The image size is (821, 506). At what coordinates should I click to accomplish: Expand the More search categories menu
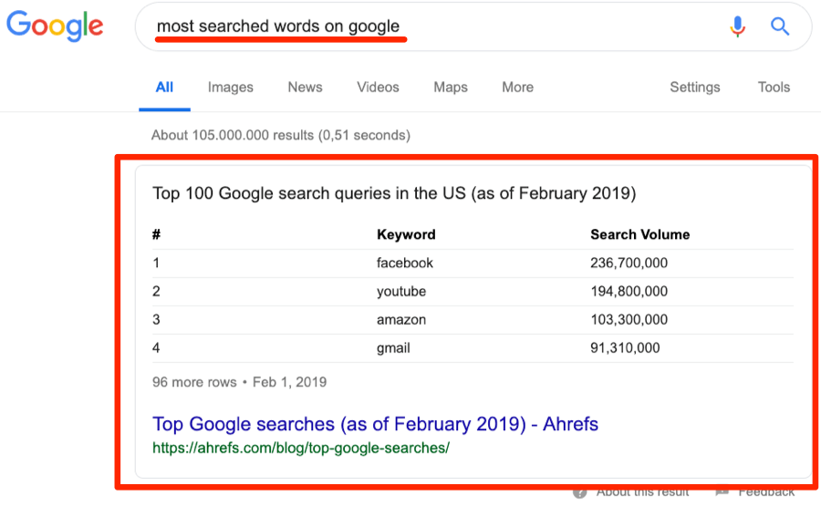tap(517, 88)
